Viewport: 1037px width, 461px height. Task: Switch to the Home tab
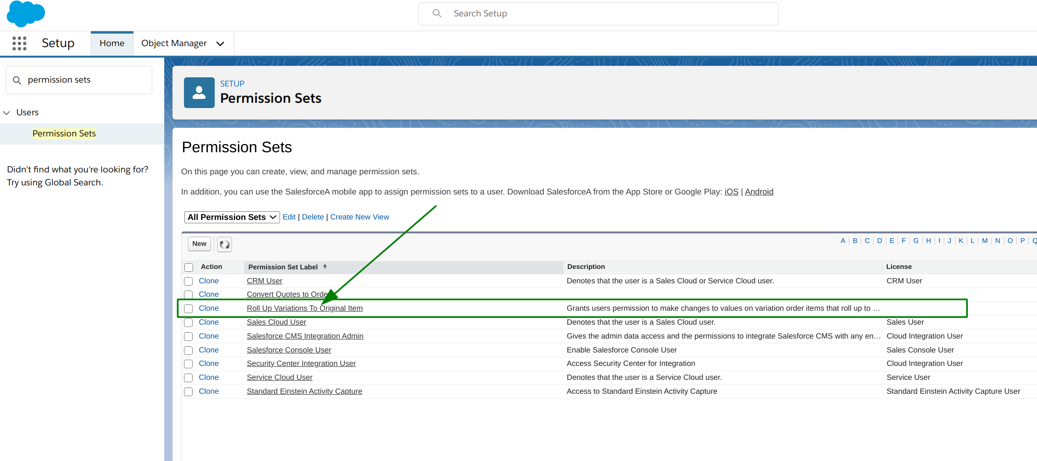click(112, 43)
